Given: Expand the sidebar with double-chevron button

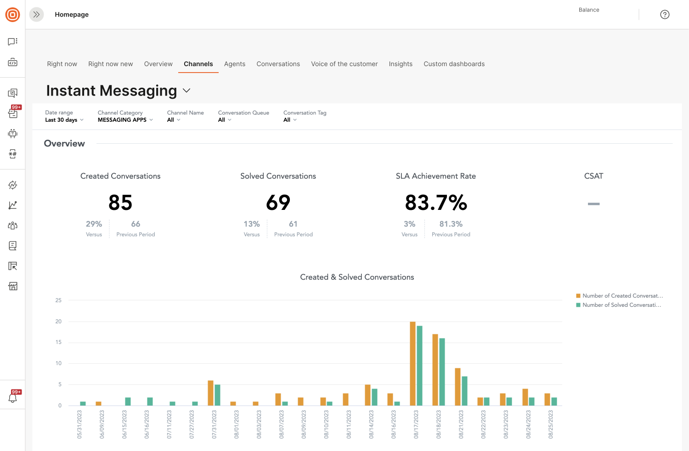Looking at the screenshot, I should 36,14.
